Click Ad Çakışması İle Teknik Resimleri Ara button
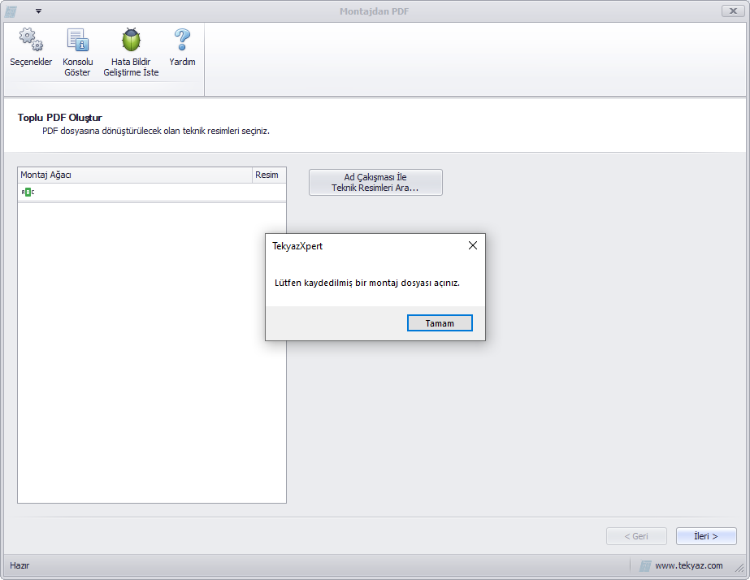The width and height of the screenshot is (750, 580). point(375,182)
